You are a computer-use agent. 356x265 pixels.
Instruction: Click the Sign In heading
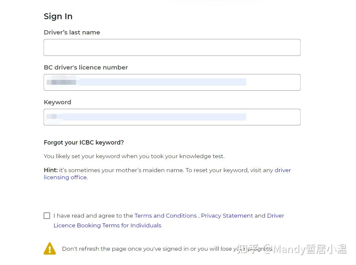tap(58, 16)
